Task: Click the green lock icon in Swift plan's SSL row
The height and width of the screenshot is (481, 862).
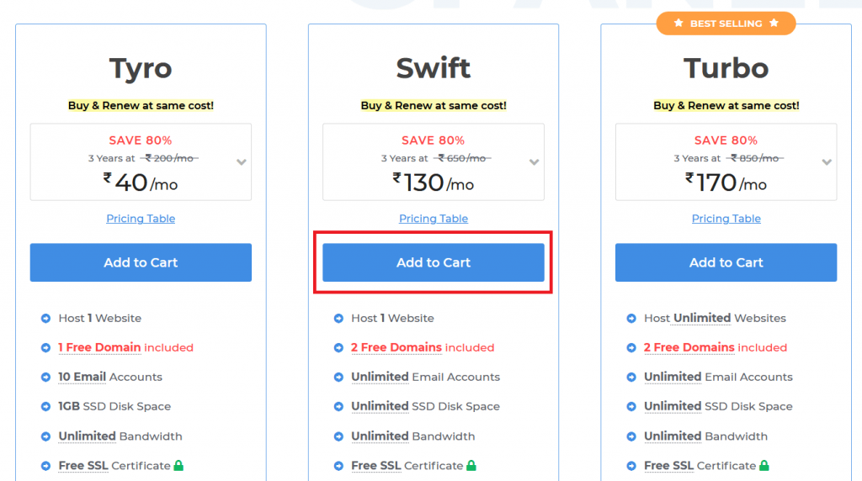Action: pos(471,466)
